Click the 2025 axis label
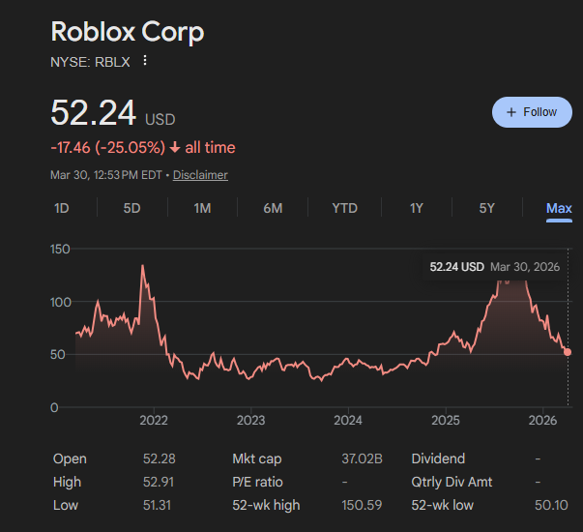This screenshot has height=532, width=583. 446,421
